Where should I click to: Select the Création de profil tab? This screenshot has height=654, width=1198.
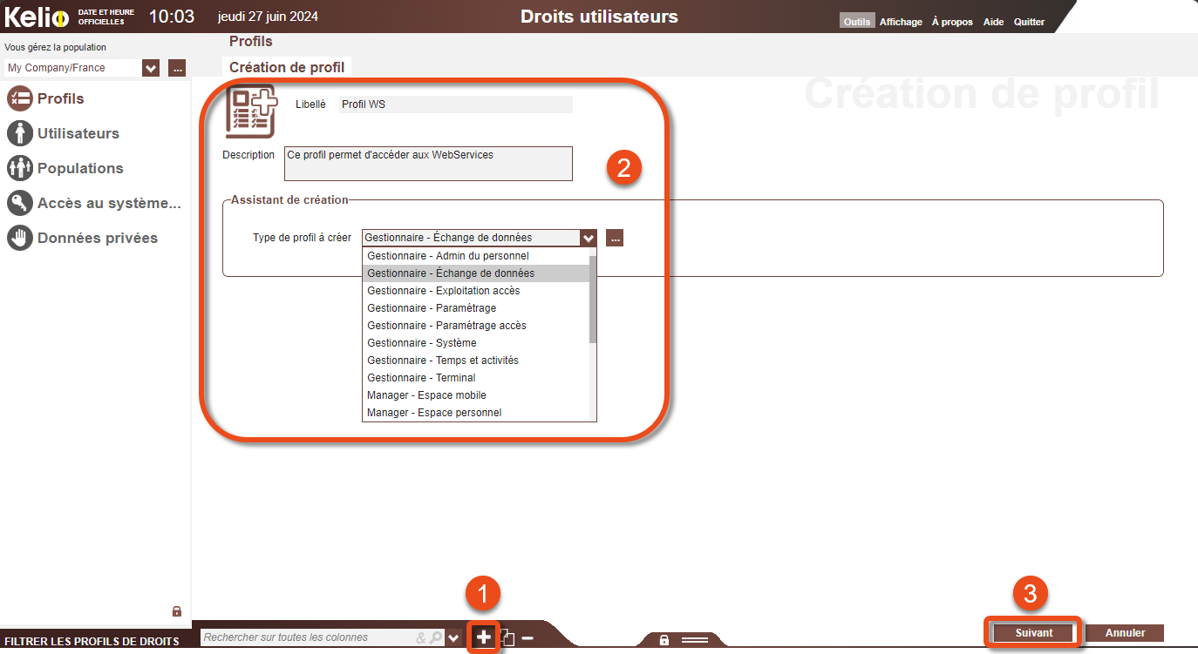287,67
